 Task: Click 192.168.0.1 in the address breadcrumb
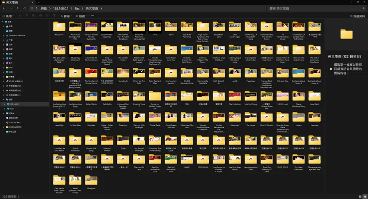coord(61,8)
